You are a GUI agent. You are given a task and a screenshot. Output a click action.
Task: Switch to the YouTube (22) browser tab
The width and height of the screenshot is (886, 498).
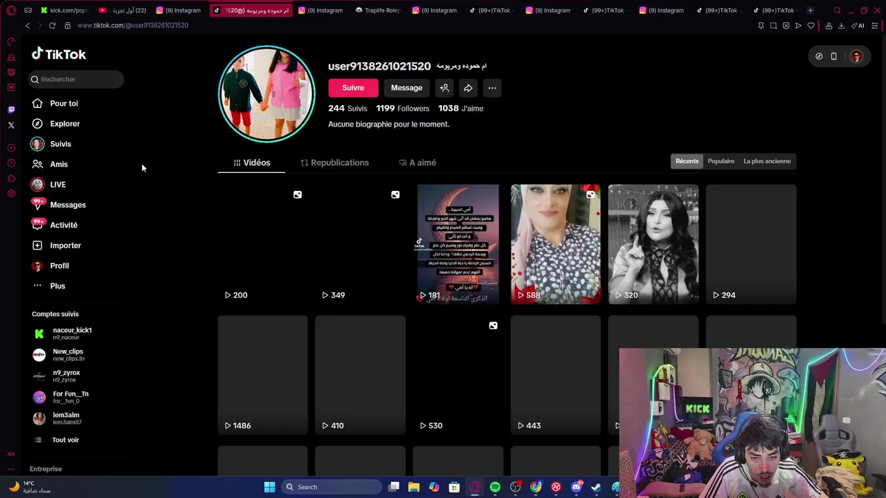tap(122, 10)
